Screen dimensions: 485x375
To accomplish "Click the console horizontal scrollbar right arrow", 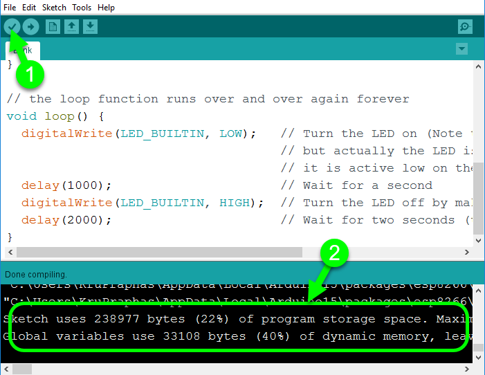I will (x=467, y=369).
